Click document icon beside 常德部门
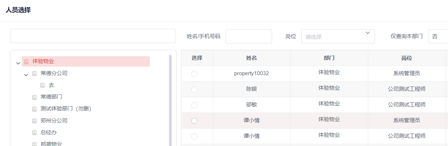Viewport: 448px width, 146px height. pos(34,97)
